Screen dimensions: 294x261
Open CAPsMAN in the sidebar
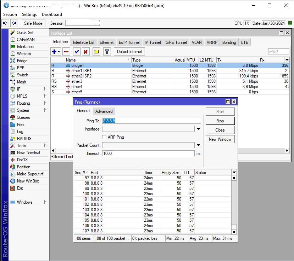(26, 40)
